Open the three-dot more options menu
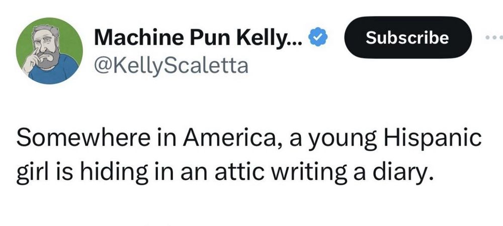Image resolution: width=503 pixels, height=226 pixels. pyautogui.click(x=494, y=38)
